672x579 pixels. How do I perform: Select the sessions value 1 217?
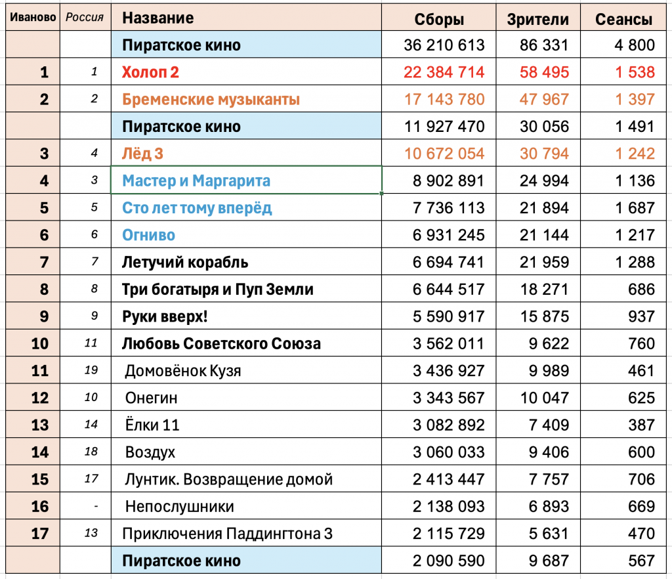(x=635, y=235)
